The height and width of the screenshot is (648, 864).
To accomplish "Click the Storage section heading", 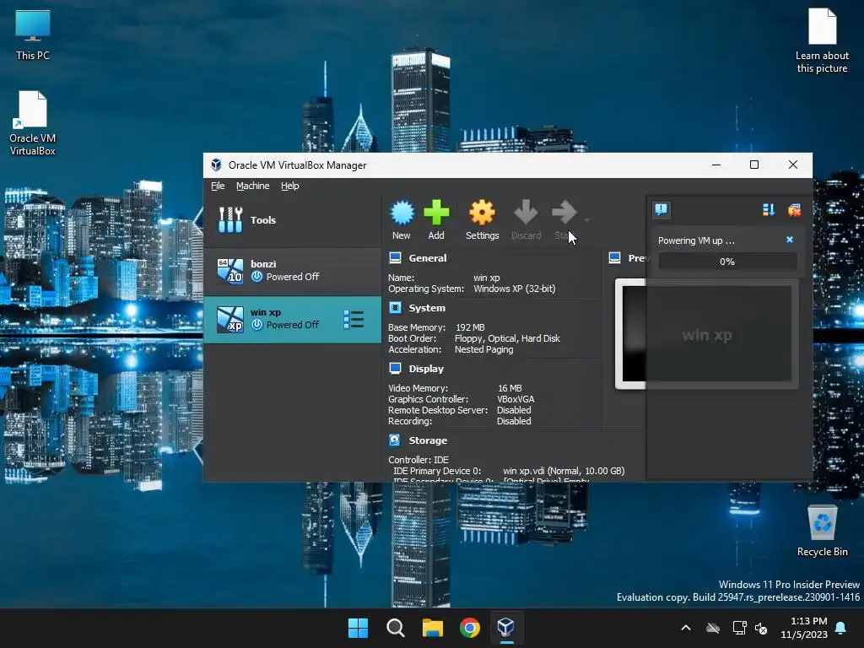I will click(428, 440).
